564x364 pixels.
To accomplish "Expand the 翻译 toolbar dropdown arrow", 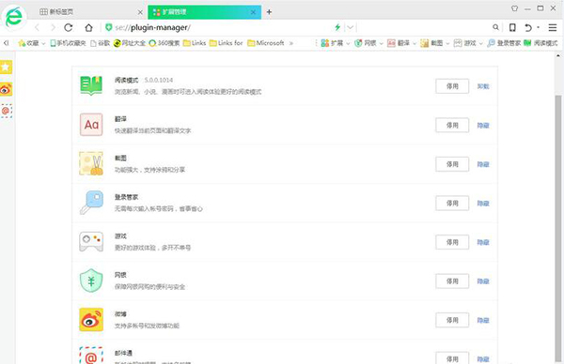I will click(415, 43).
